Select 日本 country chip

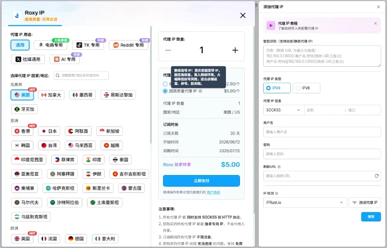click(49, 131)
